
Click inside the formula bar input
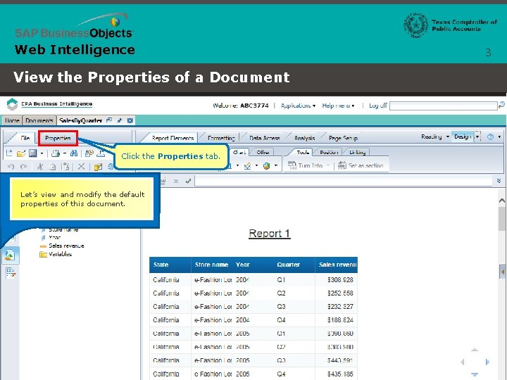(x=344, y=181)
